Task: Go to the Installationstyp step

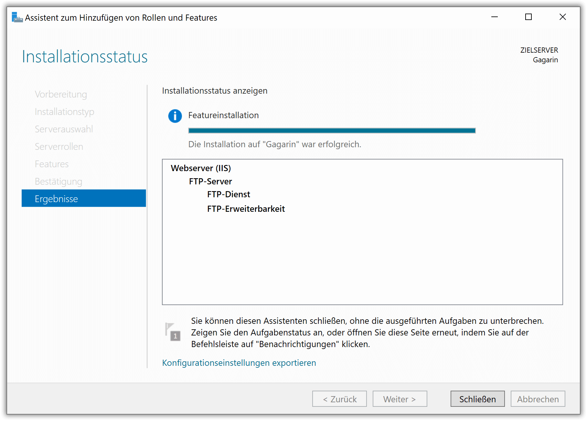Action: pyautogui.click(x=65, y=112)
